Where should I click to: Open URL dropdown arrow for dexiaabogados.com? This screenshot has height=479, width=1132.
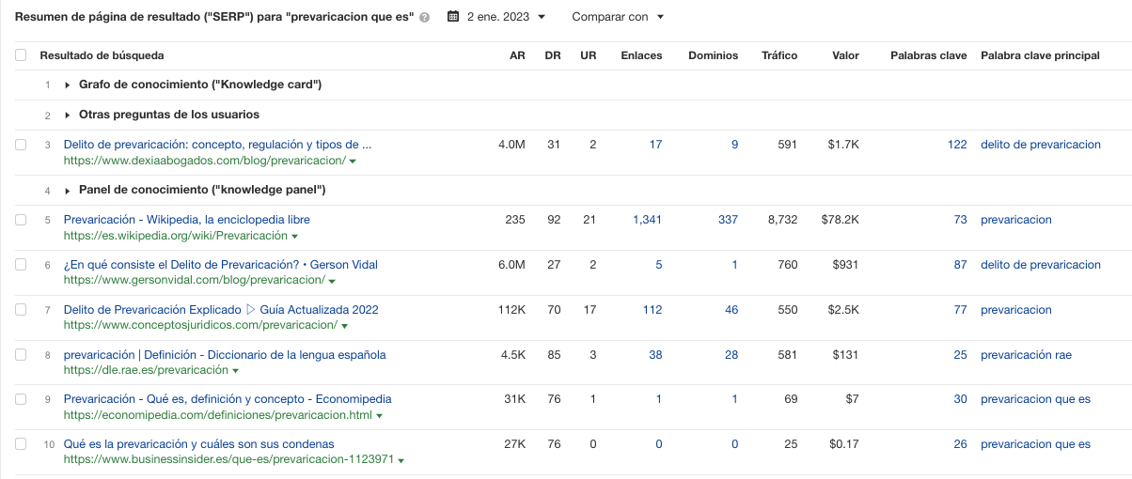pos(353,162)
